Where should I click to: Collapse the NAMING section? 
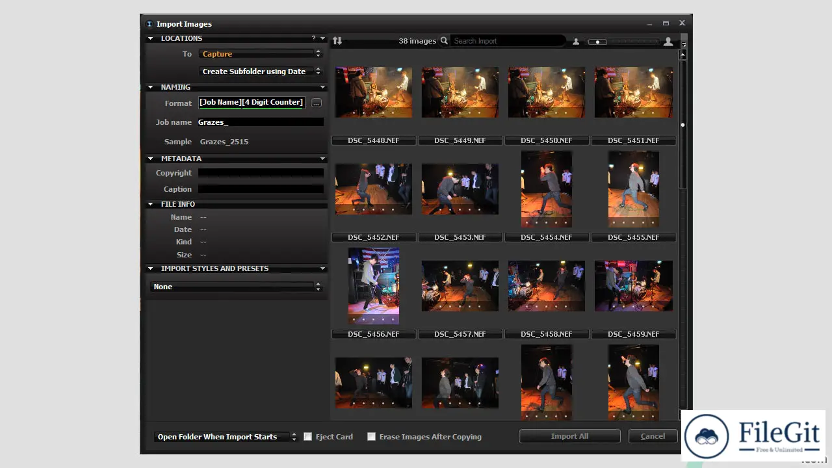point(151,87)
